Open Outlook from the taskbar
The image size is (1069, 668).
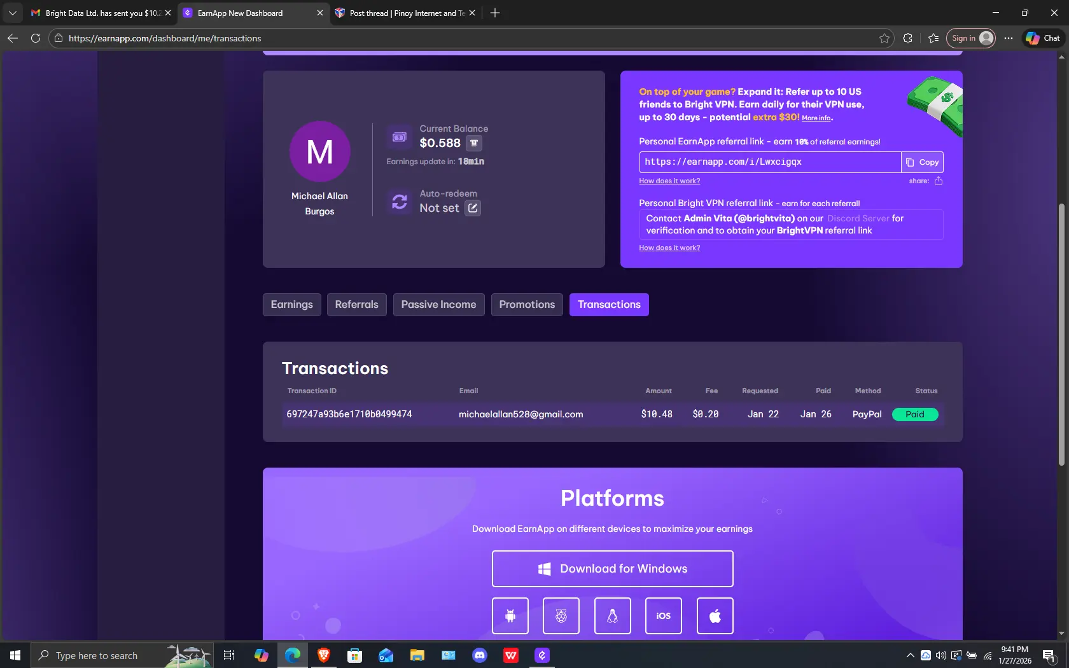[x=386, y=655]
